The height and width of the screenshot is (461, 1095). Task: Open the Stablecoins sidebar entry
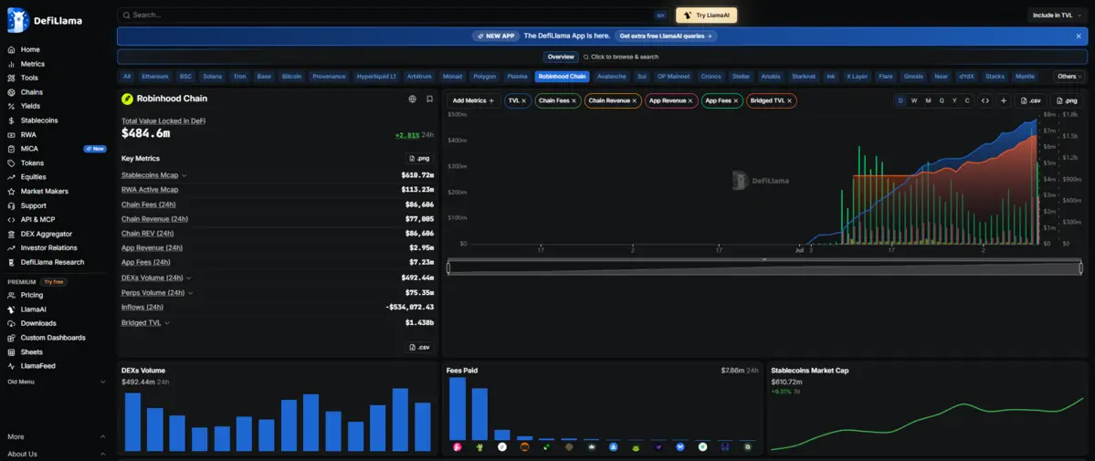pyautogui.click(x=33, y=120)
